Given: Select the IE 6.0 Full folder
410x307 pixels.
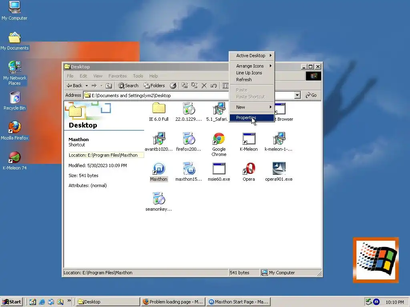Looking at the screenshot, I should (x=159, y=112).
